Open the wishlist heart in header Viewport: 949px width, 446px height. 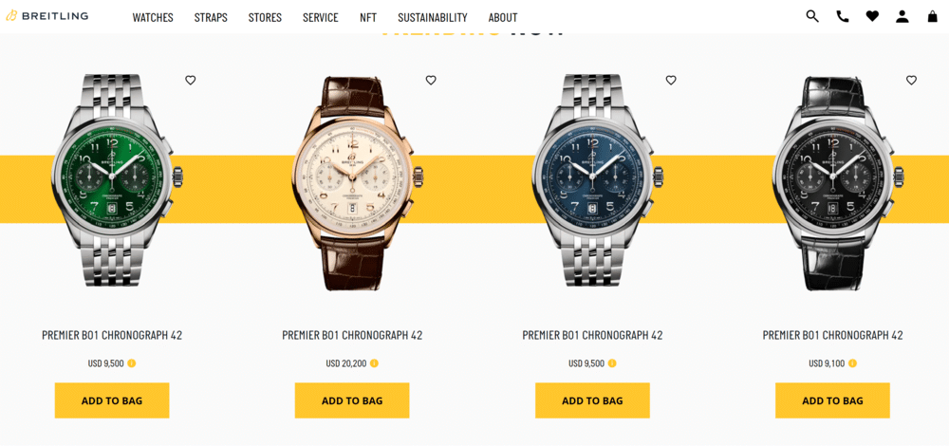(x=872, y=16)
